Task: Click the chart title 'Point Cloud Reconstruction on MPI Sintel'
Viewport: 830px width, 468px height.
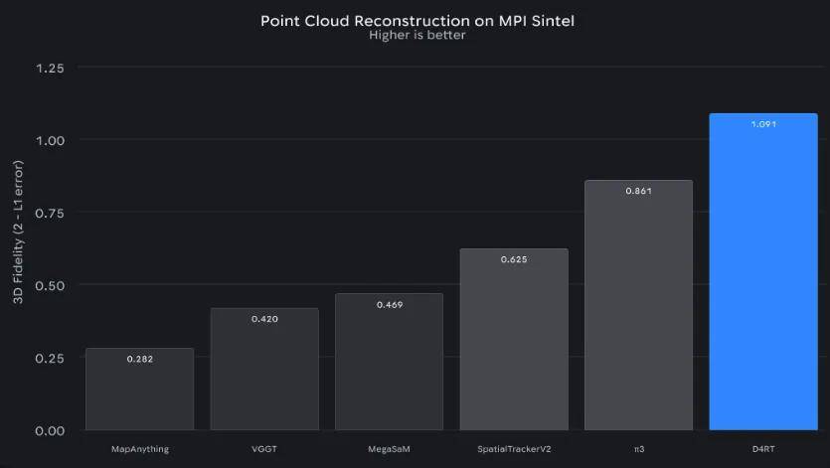Action: point(415,20)
